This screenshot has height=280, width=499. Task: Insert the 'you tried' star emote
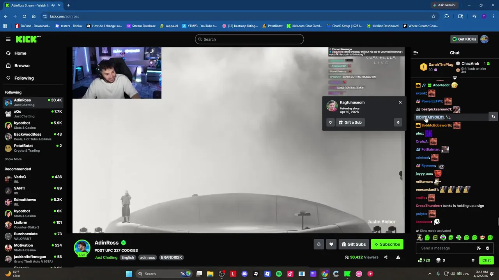click(419, 237)
